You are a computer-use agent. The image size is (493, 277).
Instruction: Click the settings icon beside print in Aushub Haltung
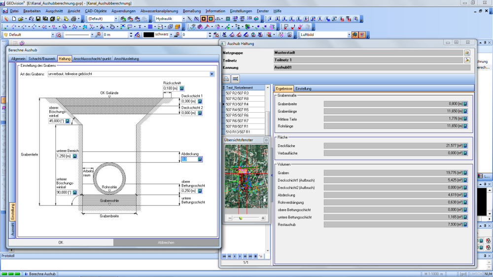235,78
